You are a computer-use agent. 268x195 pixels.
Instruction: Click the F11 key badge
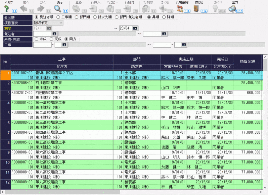[187, 11]
